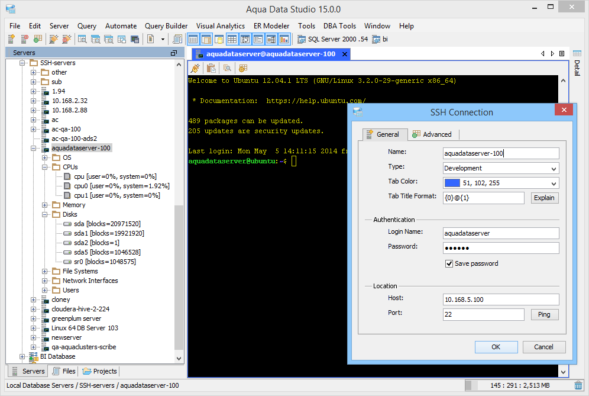The image size is (589, 396).
Task: Go to previous editor tab arrow
Action: coord(542,54)
